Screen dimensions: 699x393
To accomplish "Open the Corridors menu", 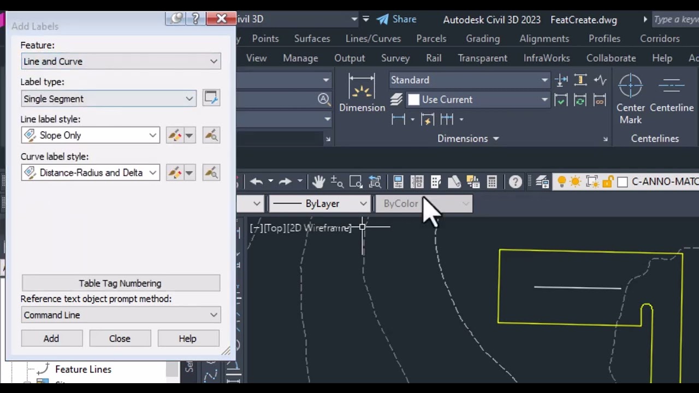I will pyautogui.click(x=660, y=39).
